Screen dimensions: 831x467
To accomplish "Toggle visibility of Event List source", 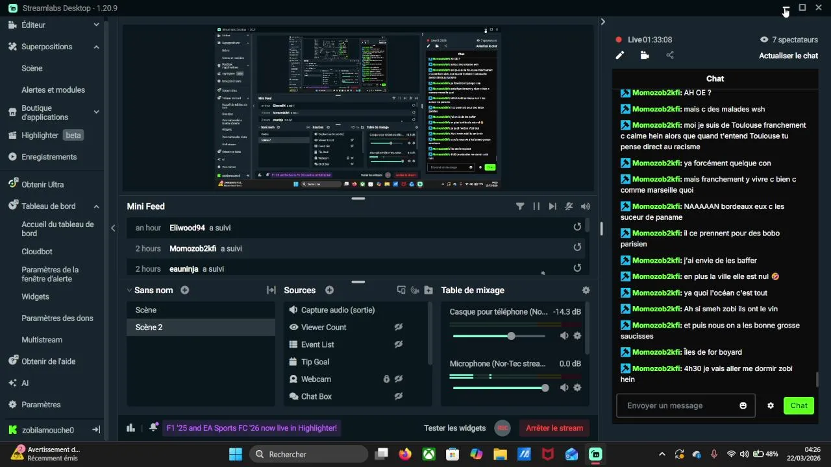I will coord(399,344).
